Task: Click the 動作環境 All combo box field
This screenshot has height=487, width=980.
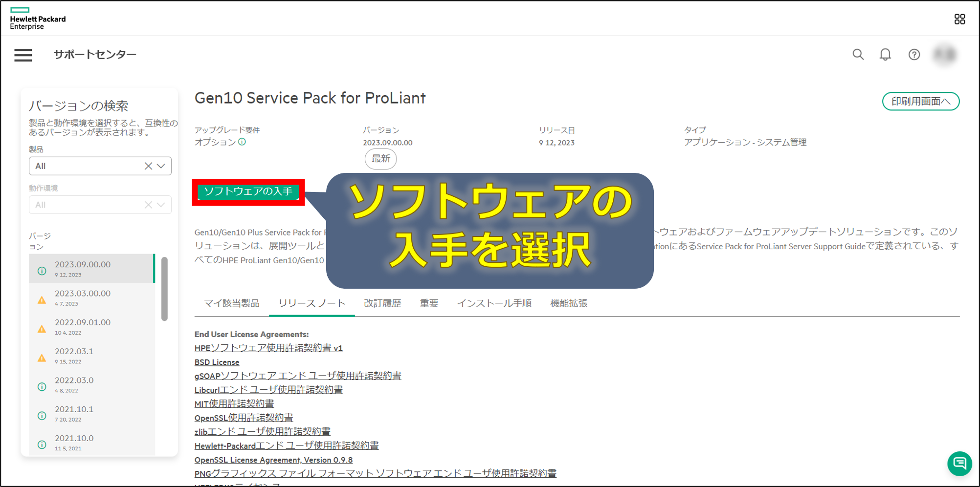Action: point(100,205)
